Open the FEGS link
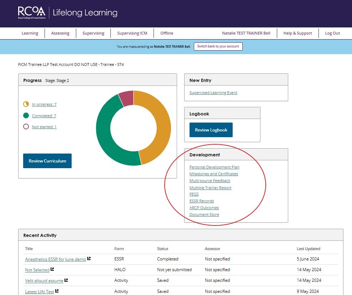Screen dimensions: 352x295 point(194,194)
